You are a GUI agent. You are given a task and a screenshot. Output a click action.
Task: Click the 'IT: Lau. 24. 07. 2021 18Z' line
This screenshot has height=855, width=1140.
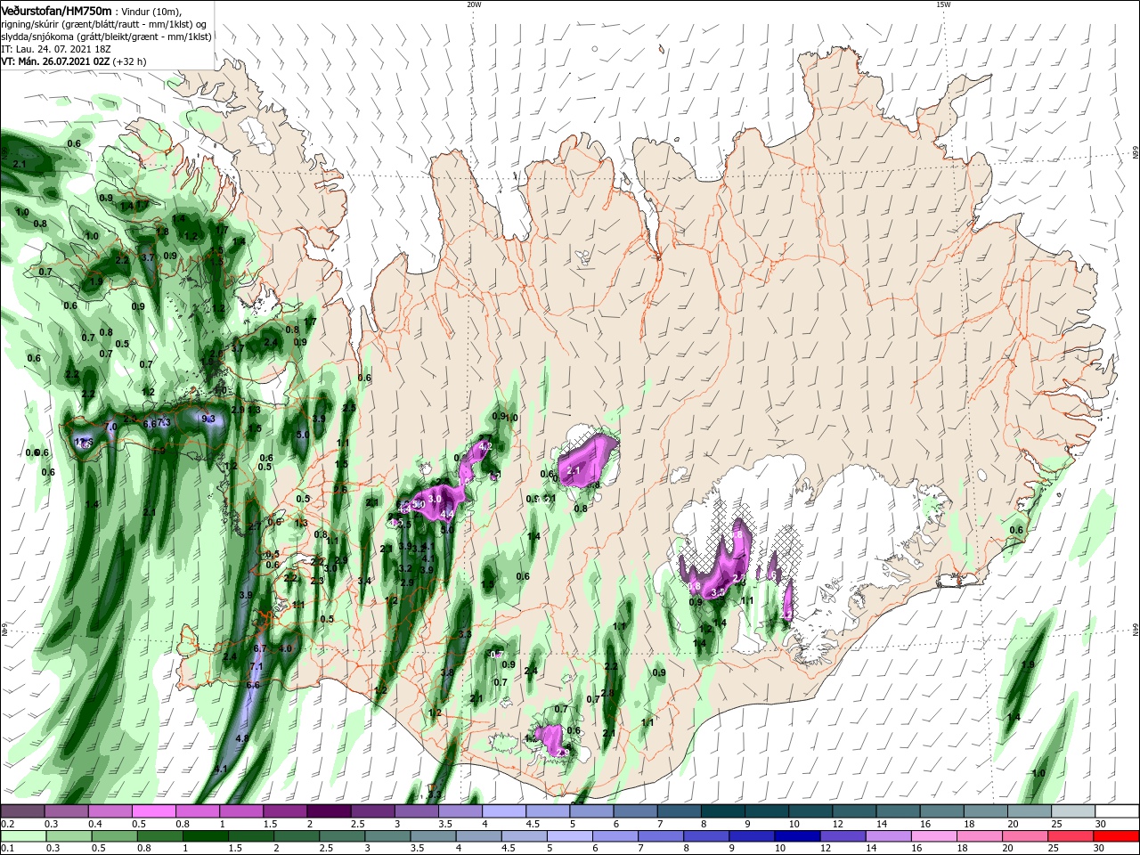[x=56, y=49]
